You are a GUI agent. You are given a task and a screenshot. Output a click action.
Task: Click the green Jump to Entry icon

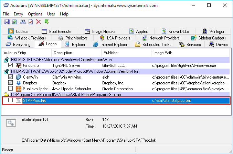pyautogui.click(x=47, y=22)
